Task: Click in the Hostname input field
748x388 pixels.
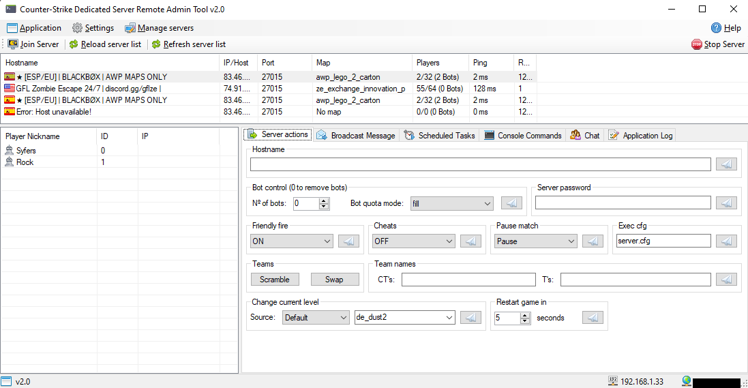Action: [x=481, y=164]
